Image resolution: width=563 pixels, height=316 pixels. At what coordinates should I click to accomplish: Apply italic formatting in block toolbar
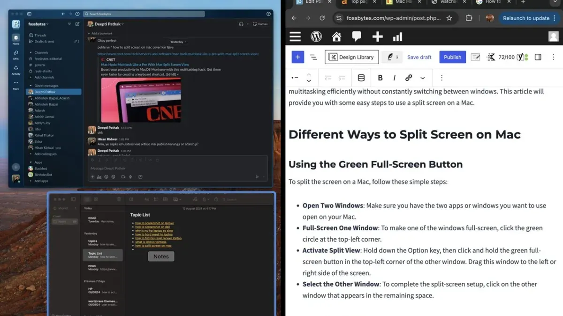394,78
